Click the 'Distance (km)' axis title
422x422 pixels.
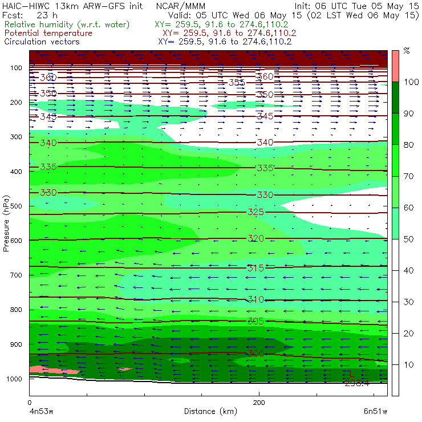pos(211,411)
